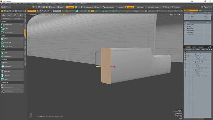Select the Mirror tool

[12, 63]
